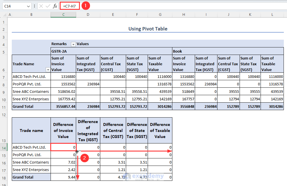The image size is (287, 186).
Task: Select column header C
Action: (x=63, y=14)
